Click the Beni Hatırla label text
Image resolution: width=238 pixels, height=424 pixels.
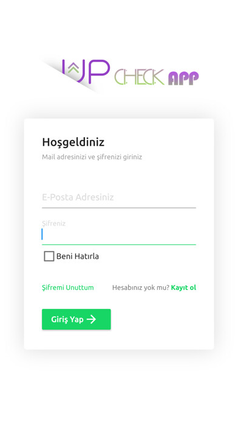coord(78,256)
